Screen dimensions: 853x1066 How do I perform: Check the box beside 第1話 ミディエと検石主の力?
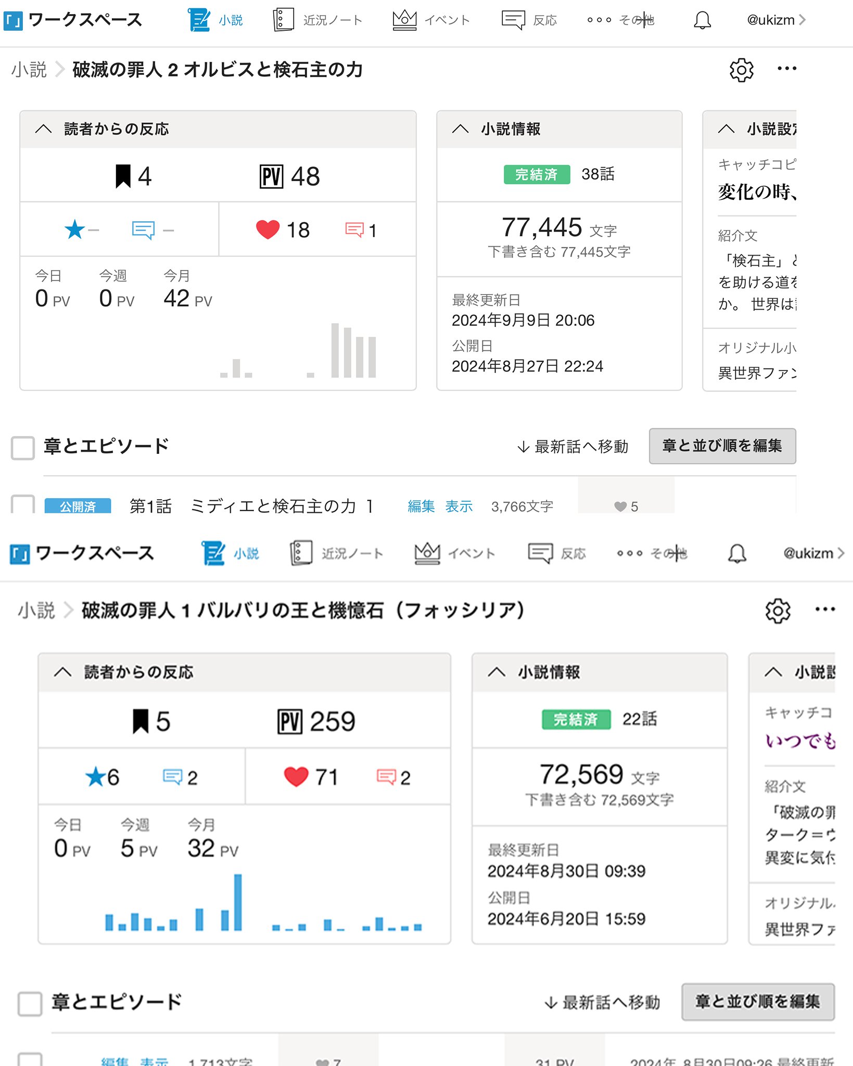[23, 505]
